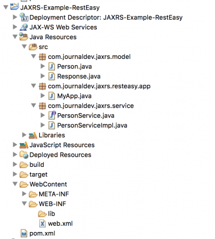
Task: Click the com.journaldev.jaxrs.model package icon
Action: click(43, 57)
